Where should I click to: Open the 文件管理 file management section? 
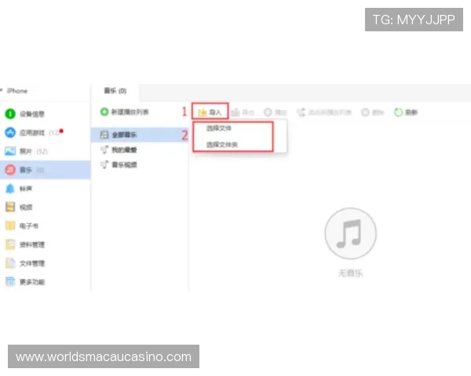[x=24, y=263]
